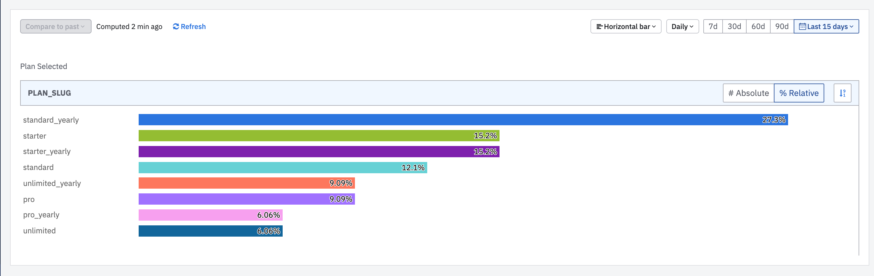The image size is (874, 276).
Task: Click the teal standard bar
Action: click(x=271, y=167)
